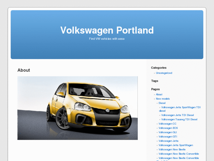The width and height of the screenshot is (214, 161).
Task: Click the Categories sidebar heading
Action: (x=159, y=68)
